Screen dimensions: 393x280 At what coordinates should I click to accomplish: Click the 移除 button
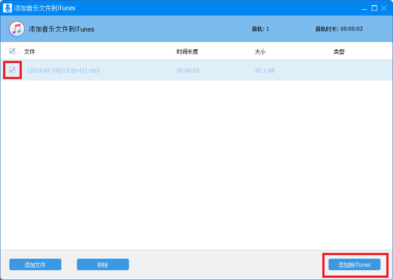(103, 264)
